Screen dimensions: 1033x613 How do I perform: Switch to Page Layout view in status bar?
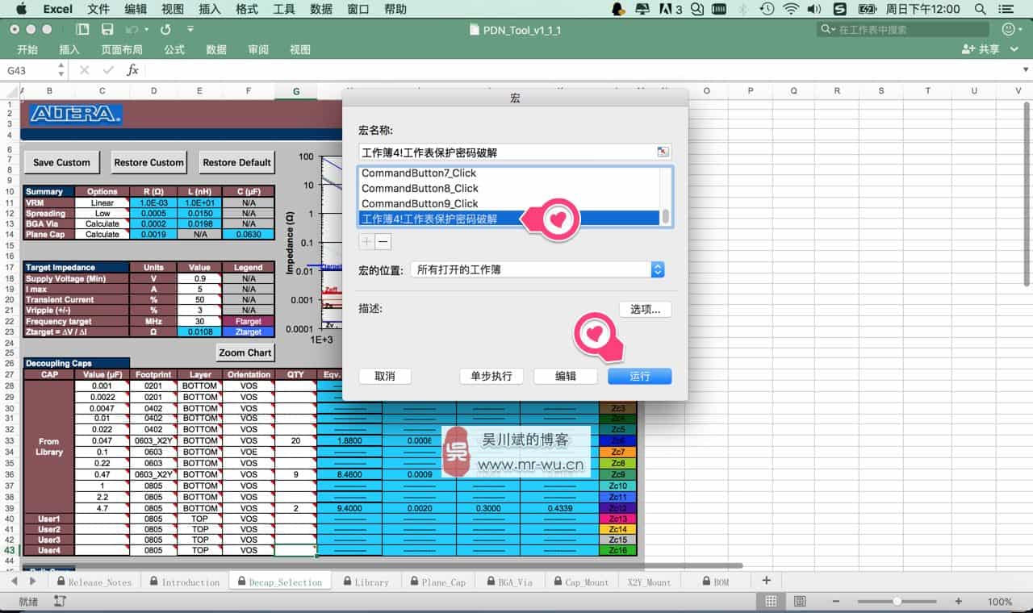click(799, 602)
